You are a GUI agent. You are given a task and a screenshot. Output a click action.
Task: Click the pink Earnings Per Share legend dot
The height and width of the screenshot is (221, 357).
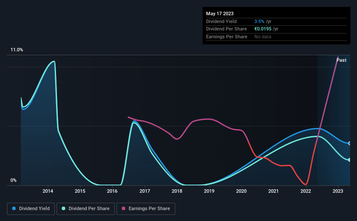pyautogui.click(x=123, y=208)
